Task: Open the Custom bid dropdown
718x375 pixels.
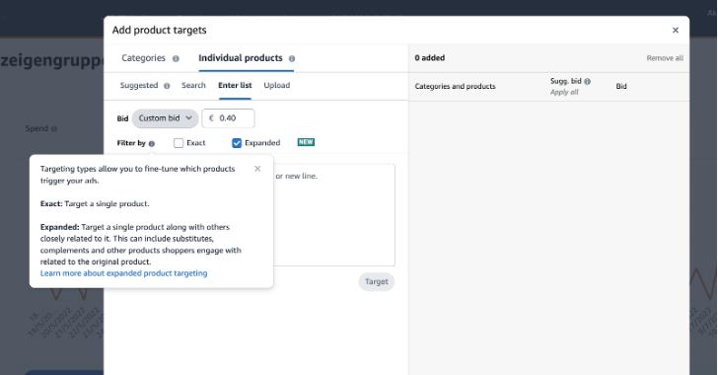Action: click(166, 118)
